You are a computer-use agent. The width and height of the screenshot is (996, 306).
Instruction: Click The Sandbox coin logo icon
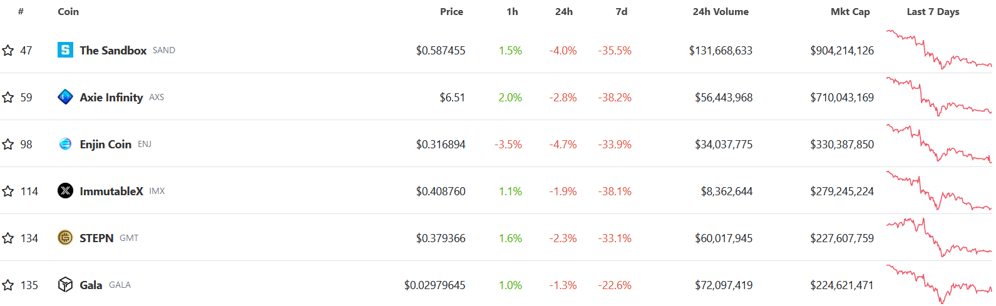[65, 50]
